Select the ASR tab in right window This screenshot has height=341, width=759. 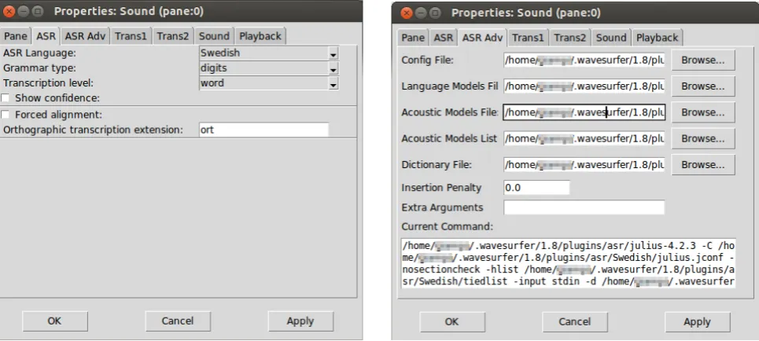pyautogui.click(x=444, y=38)
